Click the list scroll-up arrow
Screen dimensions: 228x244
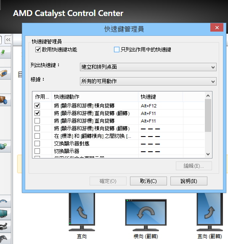[208, 96]
